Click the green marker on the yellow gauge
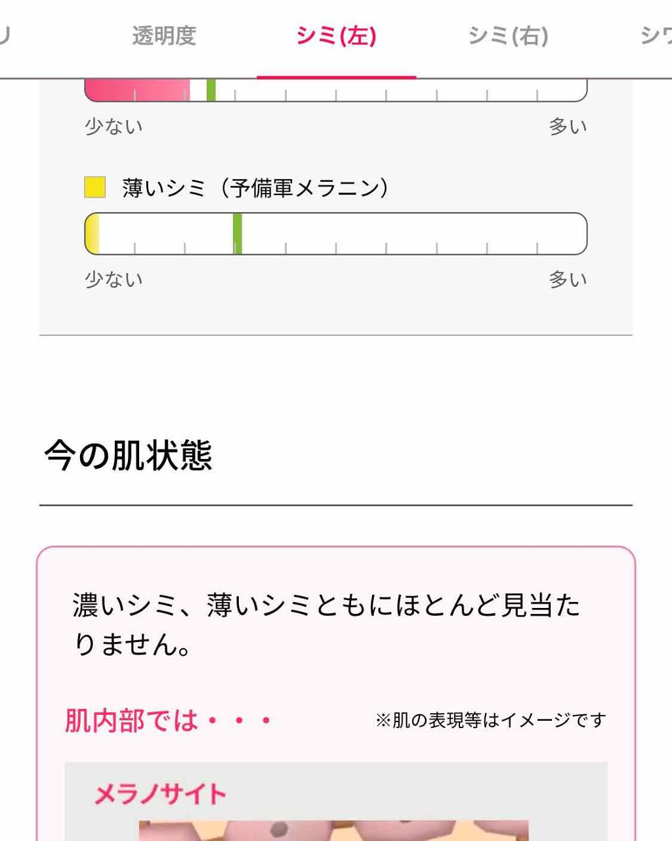 238,234
